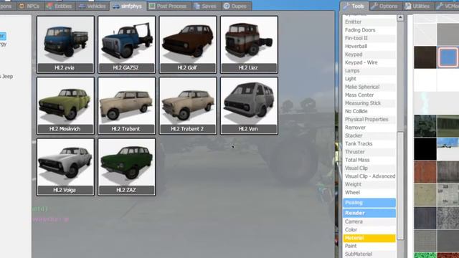The height and width of the screenshot is (258, 459).
Task: Pick the solid black material swatch
Action: (425, 149)
